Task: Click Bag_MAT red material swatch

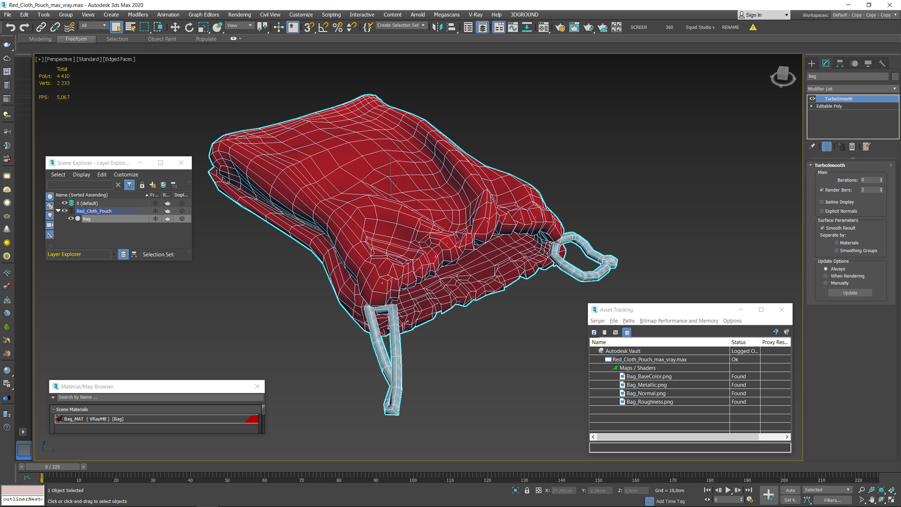Action: (x=252, y=419)
